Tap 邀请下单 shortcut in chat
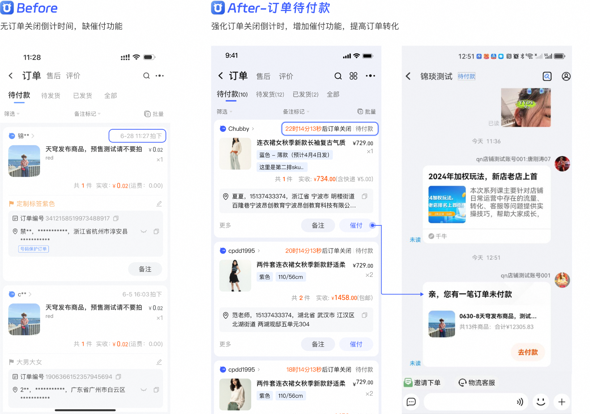Image resolution: width=590 pixels, height=414 pixels. click(422, 383)
